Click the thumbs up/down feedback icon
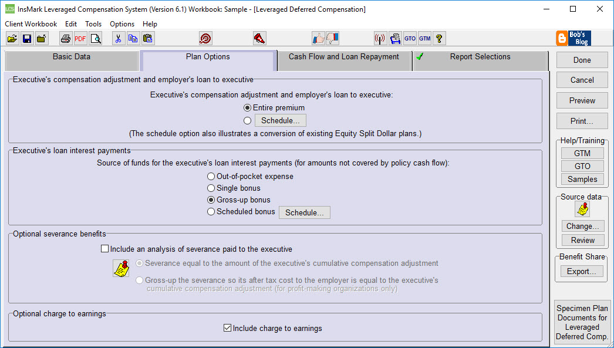This screenshot has height=348, width=614. (x=319, y=38)
